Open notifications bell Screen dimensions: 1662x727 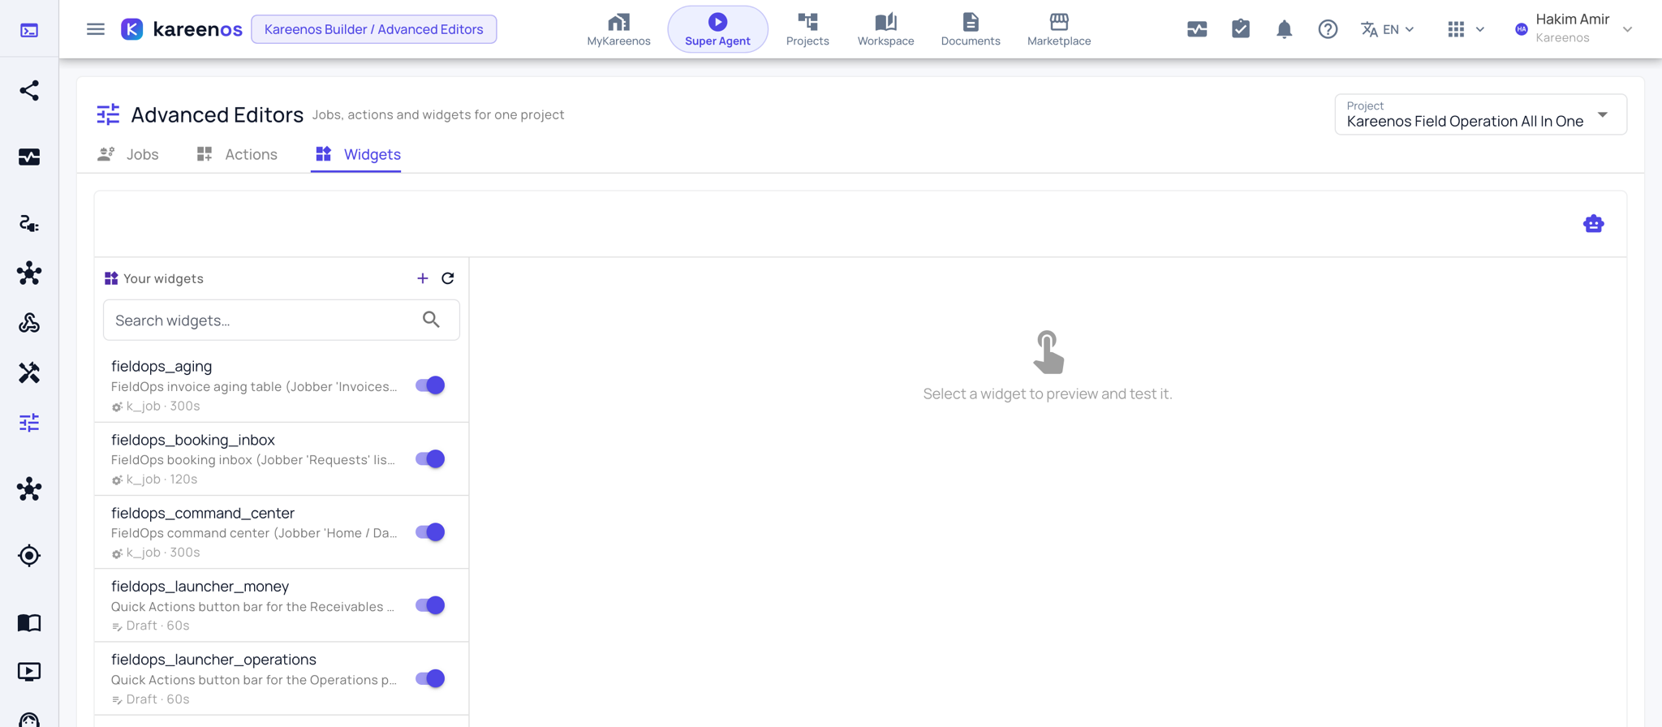1284,29
